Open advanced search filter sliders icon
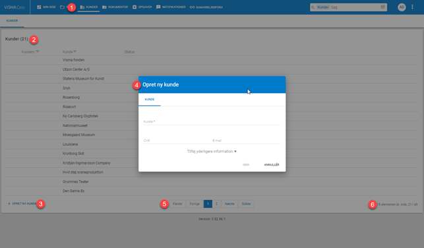 [x=382, y=7]
